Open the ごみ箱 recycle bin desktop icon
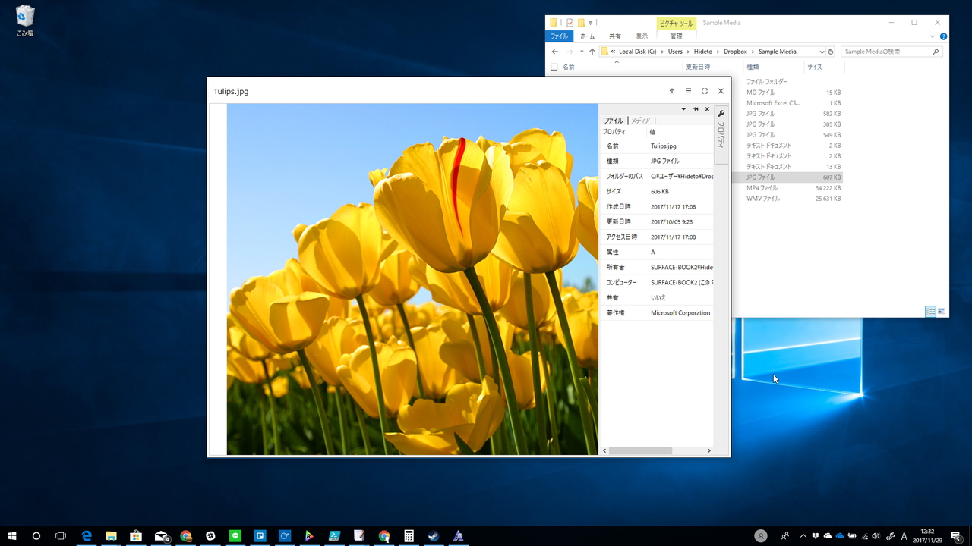The height and width of the screenshot is (546, 972). click(x=25, y=21)
